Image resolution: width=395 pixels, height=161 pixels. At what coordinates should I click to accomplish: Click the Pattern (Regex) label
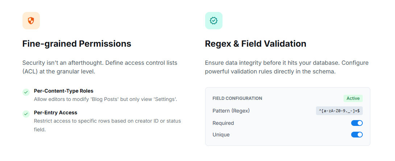coord(231,111)
